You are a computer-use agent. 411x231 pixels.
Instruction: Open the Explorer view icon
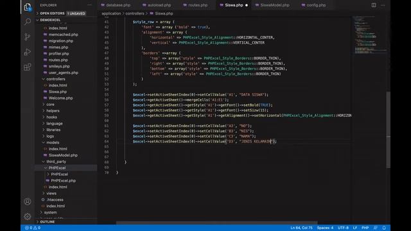click(28, 7)
